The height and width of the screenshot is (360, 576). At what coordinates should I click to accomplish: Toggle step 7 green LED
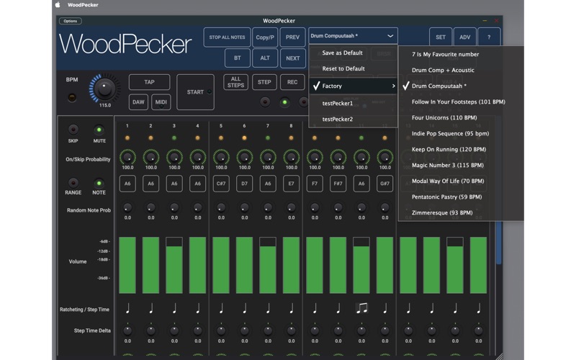coord(268,138)
